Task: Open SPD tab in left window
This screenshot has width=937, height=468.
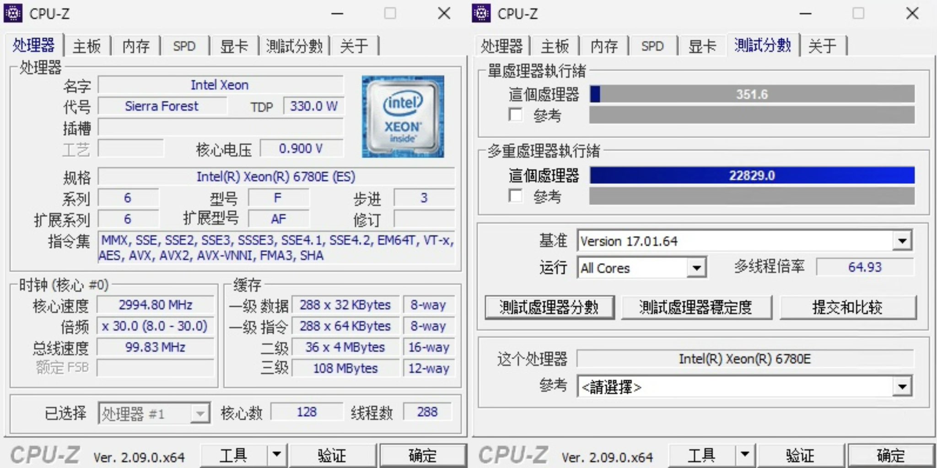Action: click(x=184, y=46)
